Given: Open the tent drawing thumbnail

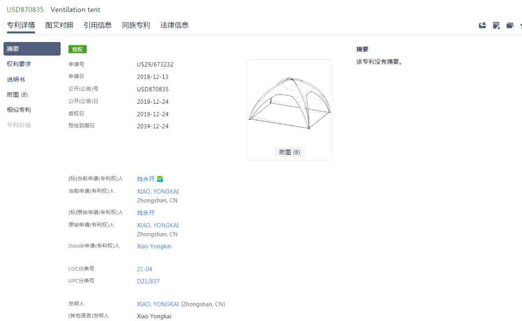Looking at the screenshot, I should (x=290, y=103).
